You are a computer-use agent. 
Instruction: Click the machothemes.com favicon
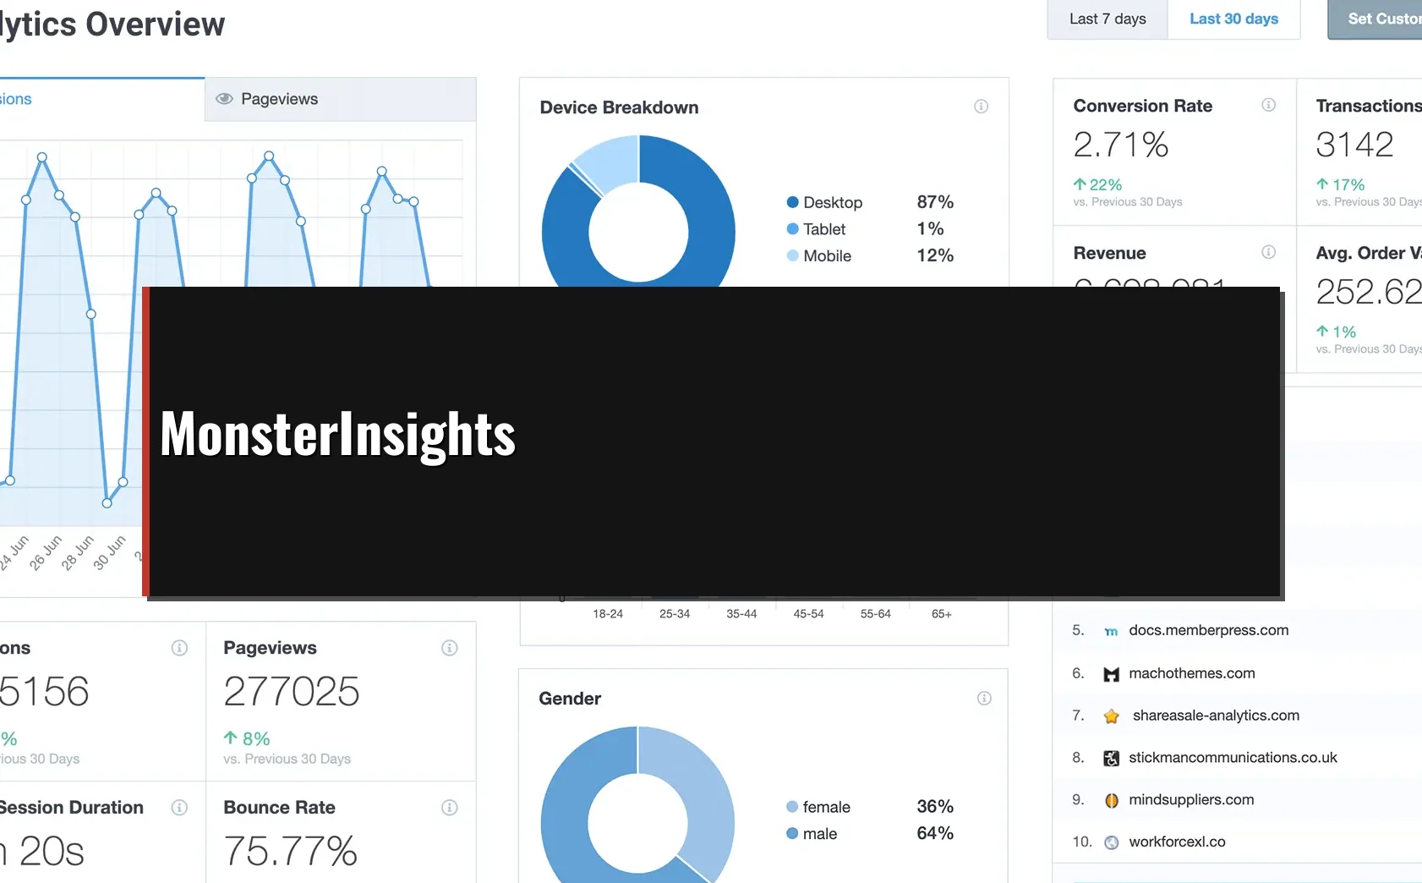coord(1111,674)
